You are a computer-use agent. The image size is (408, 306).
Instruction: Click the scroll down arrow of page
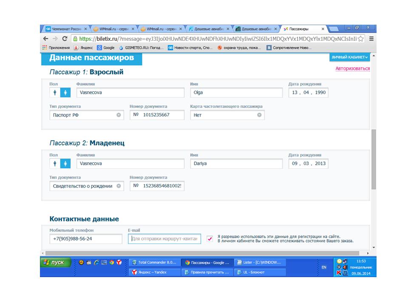[374, 247]
